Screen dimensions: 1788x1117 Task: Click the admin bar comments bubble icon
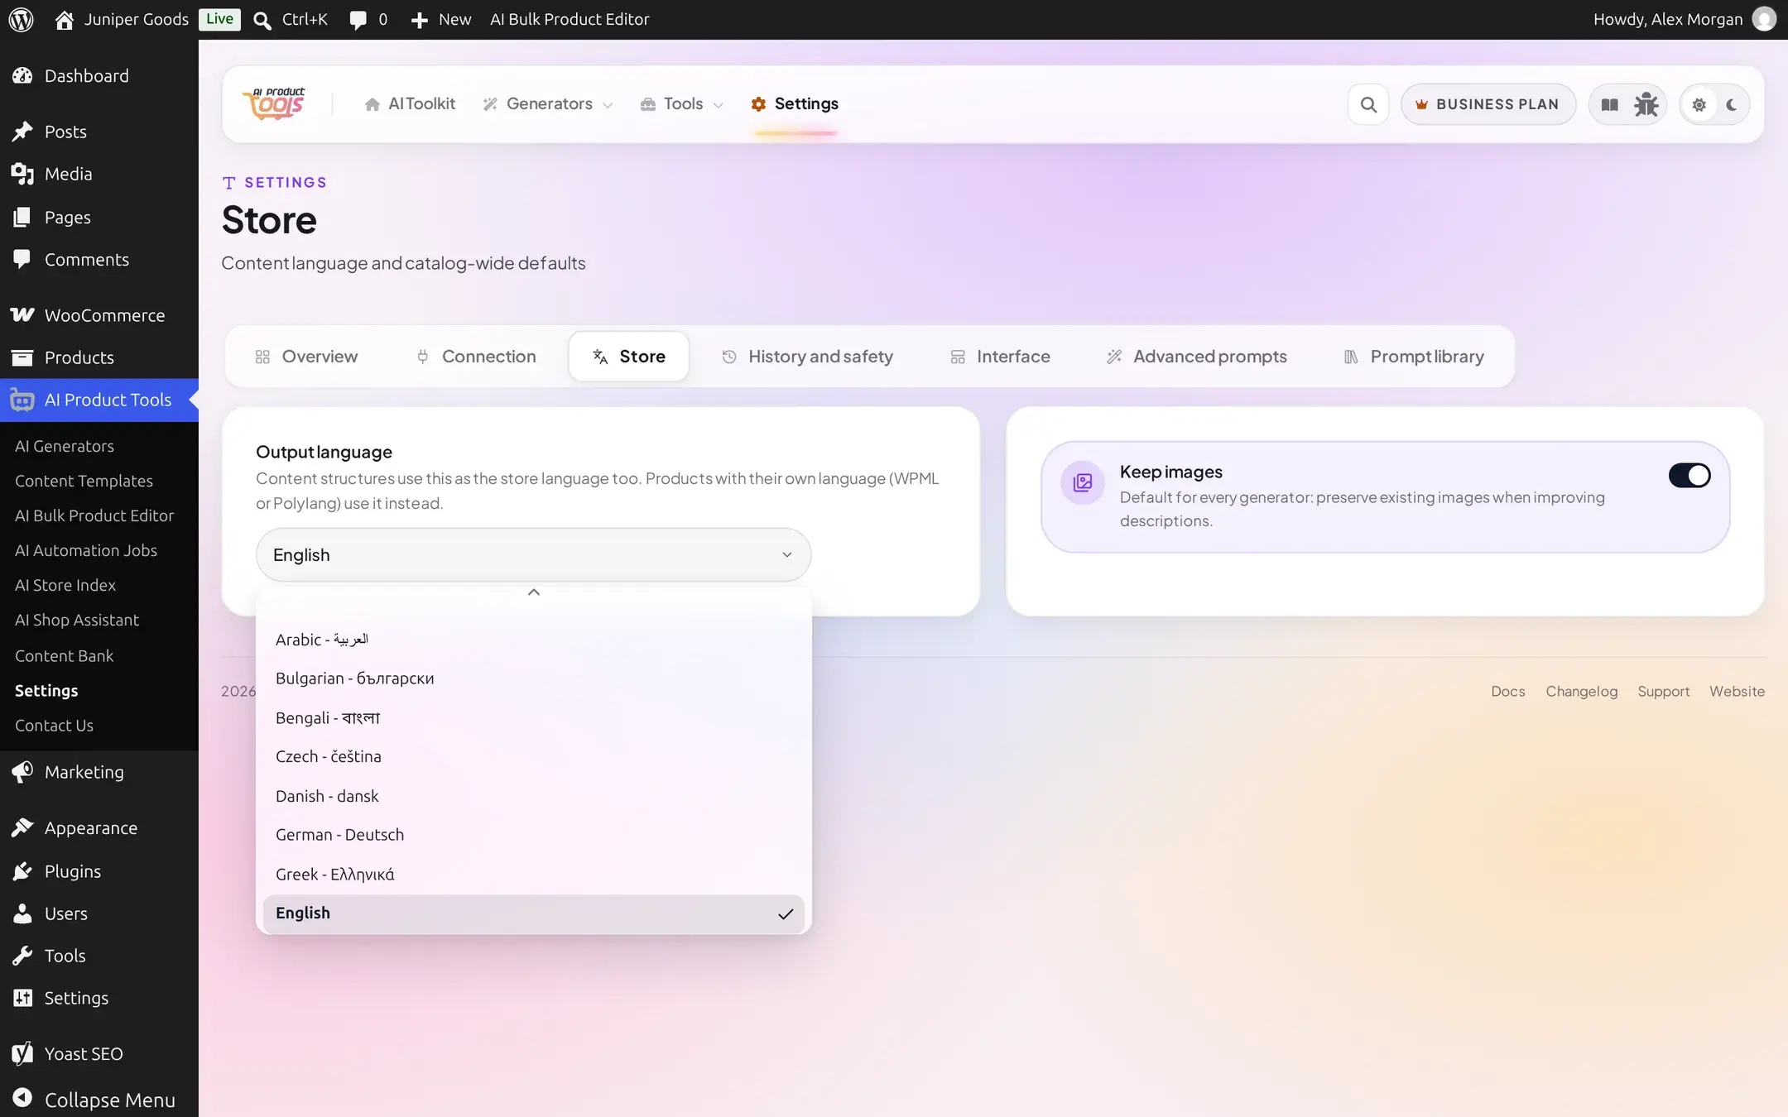(358, 20)
